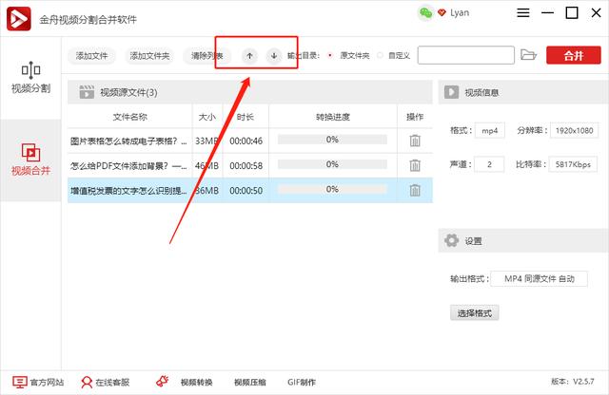Click the 时长 column header
This screenshot has height=395, width=609.
[x=246, y=117]
